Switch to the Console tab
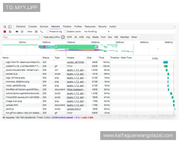 33,27
